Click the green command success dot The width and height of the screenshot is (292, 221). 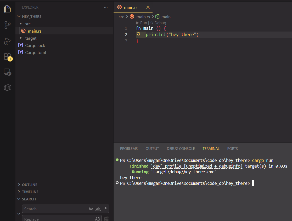[117, 160]
